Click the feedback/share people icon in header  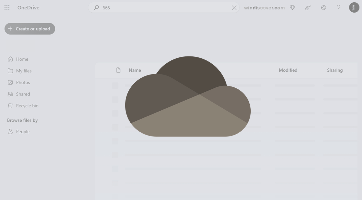coord(308,8)
